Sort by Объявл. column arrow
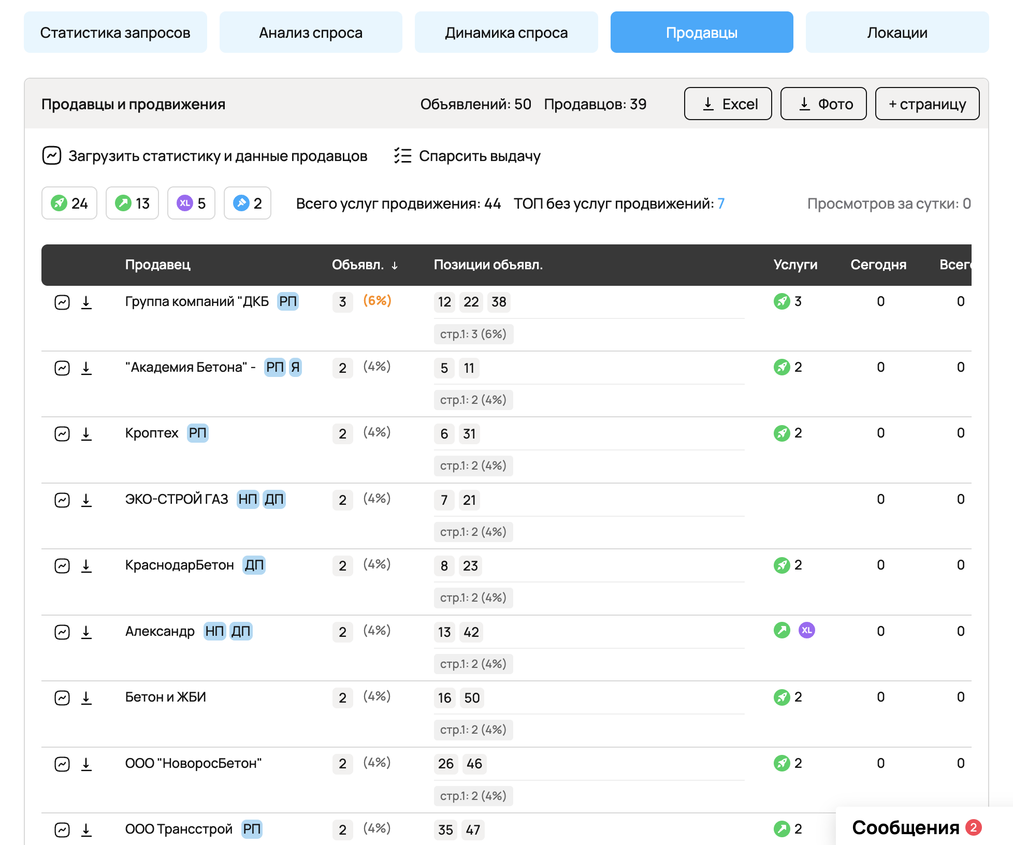The height and width of the screenshot is (845, 1013). [395, 265]
